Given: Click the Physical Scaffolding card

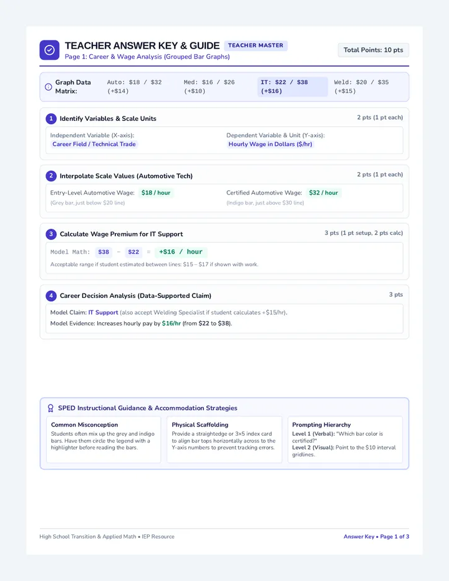Looking at the screenshot, I should pos(224,439).
